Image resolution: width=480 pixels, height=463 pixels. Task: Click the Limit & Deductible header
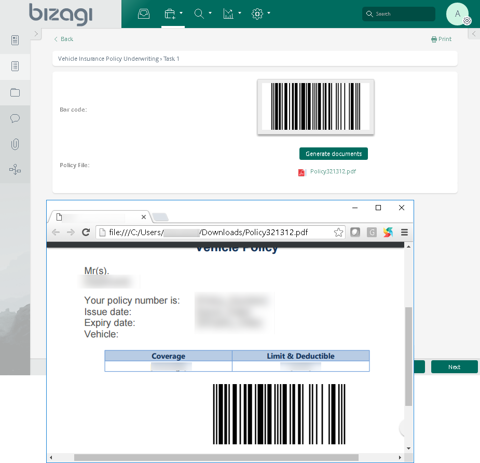click(x=300, y=356)
